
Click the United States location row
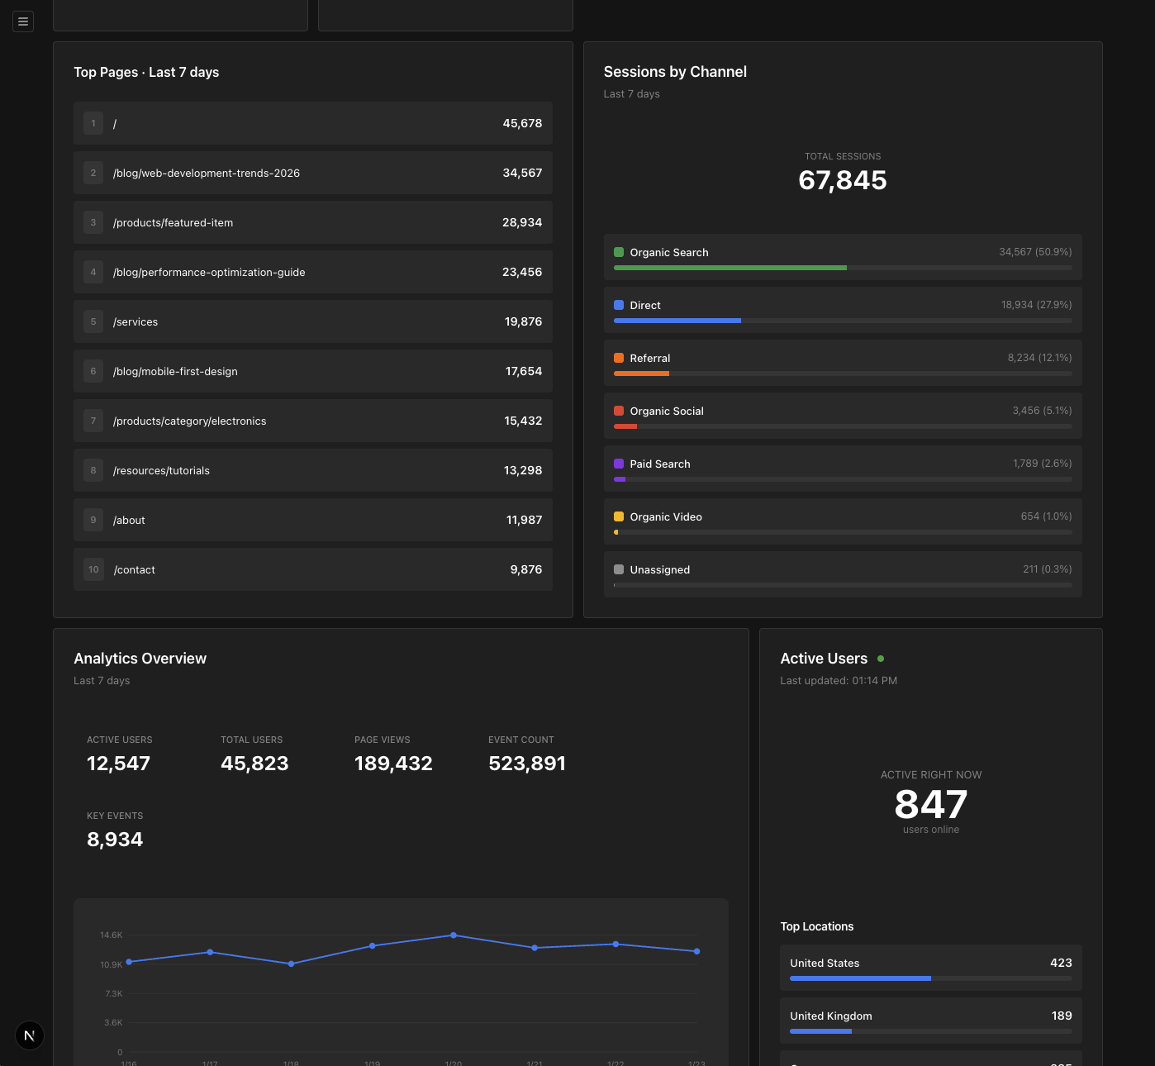931,968
